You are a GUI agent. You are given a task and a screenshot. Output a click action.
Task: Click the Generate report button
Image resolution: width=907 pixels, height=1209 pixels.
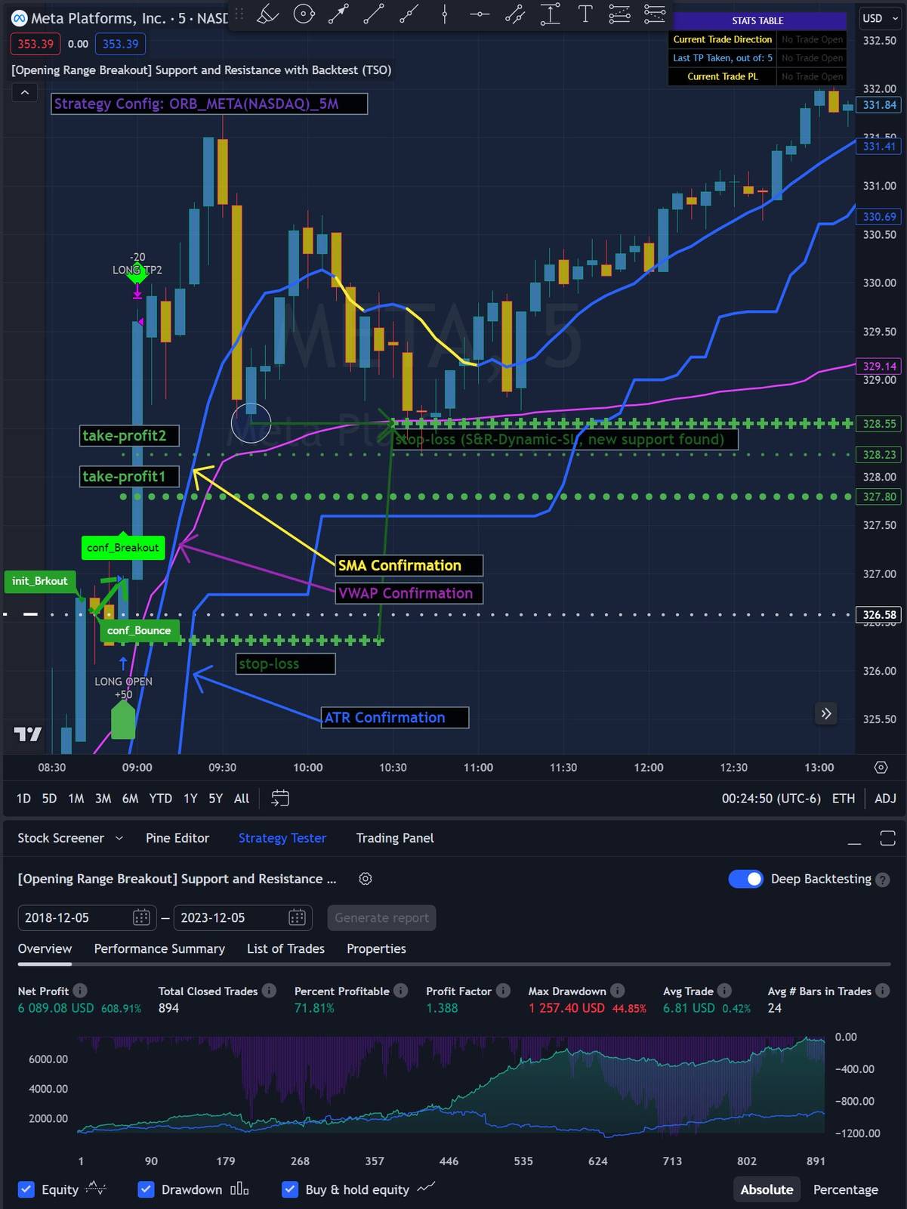coord(381,917)
